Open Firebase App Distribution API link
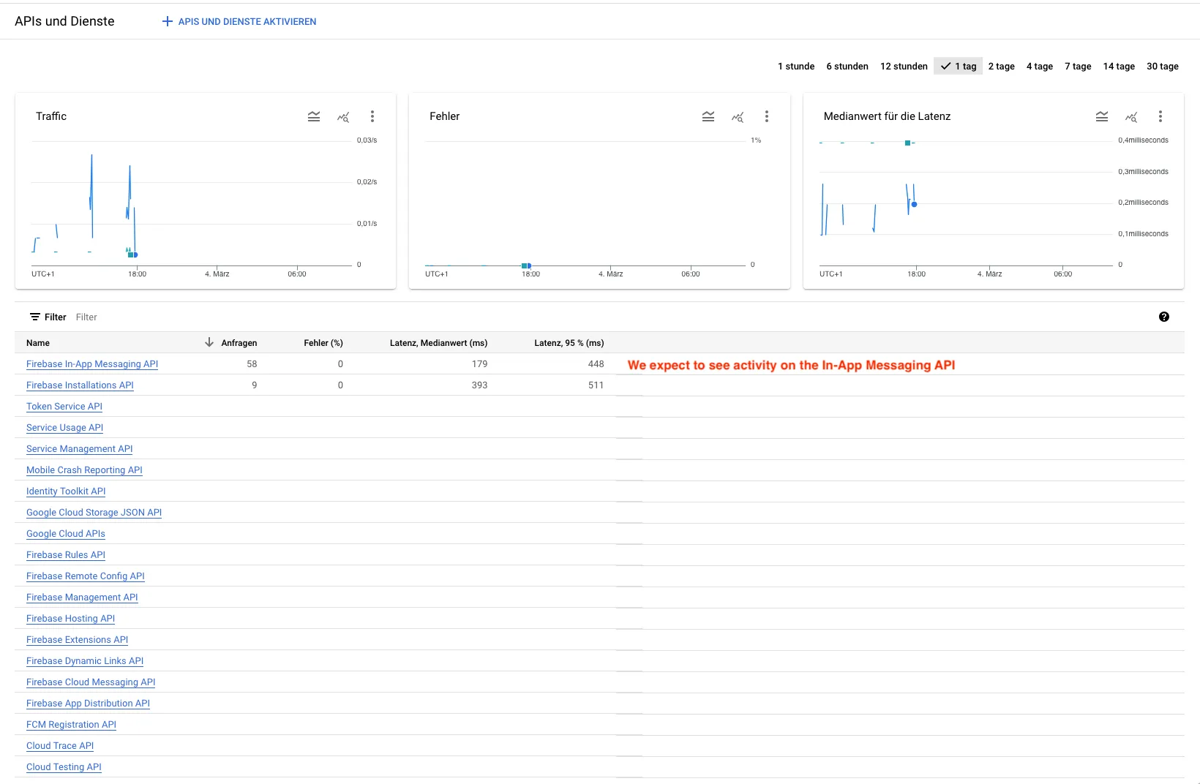This screenshot has width=1200, height=784. click(88, 703)
